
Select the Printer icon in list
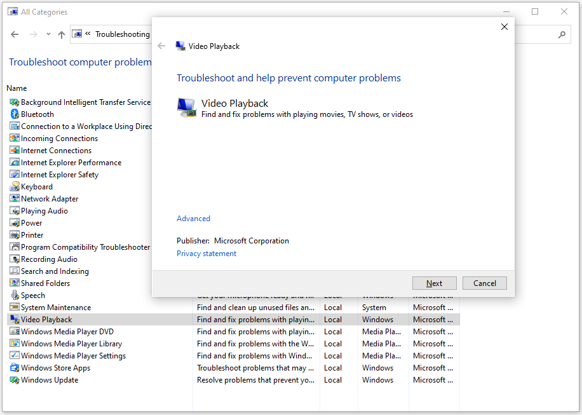15,235
